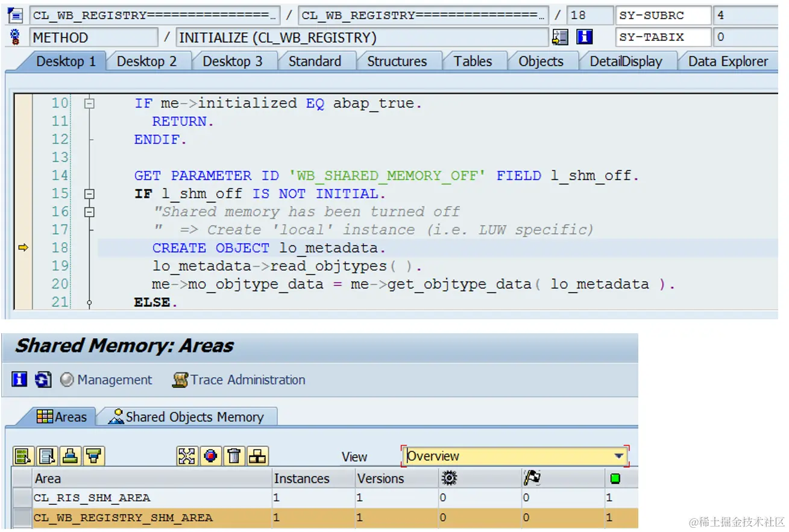Open the DetailDisplay tab

point(626,61)
